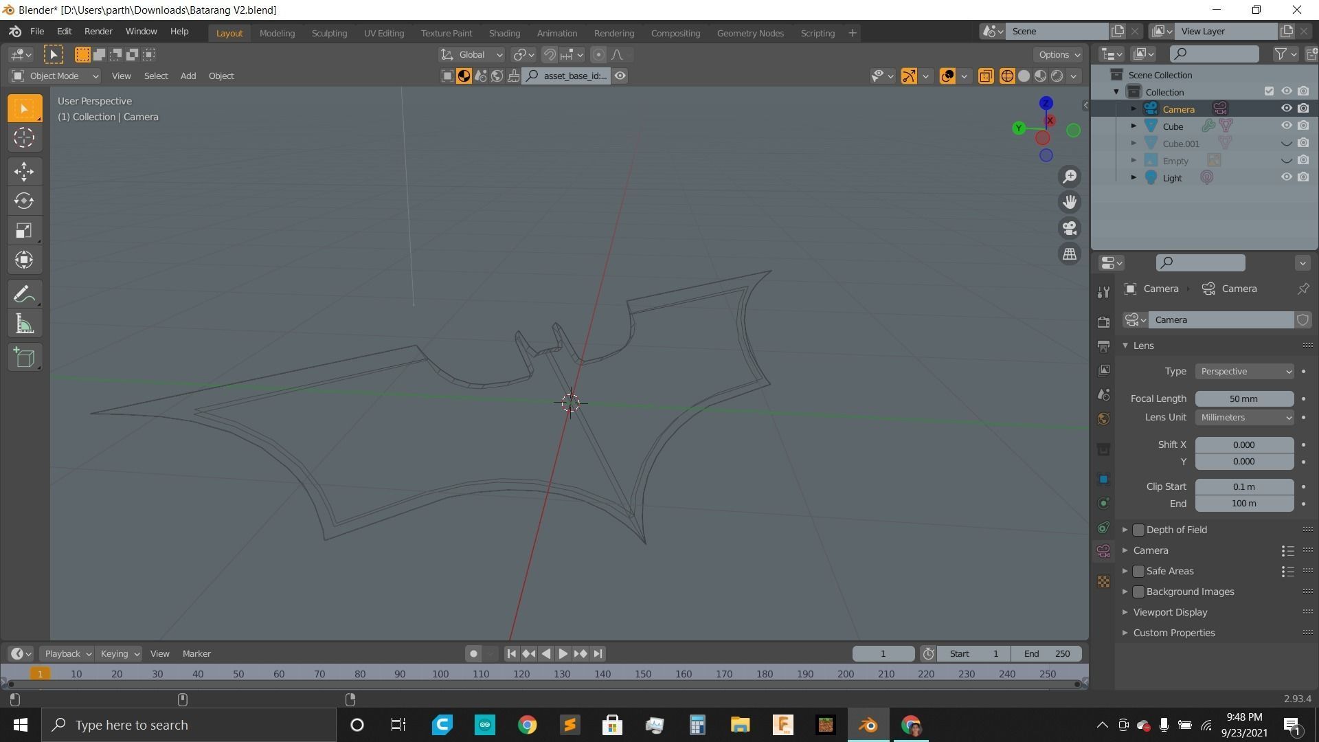Open the lens Type Perspective dropdown

point(1244,372)
